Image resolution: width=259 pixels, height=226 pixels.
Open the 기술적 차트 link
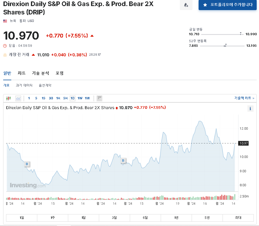[244, 98]
